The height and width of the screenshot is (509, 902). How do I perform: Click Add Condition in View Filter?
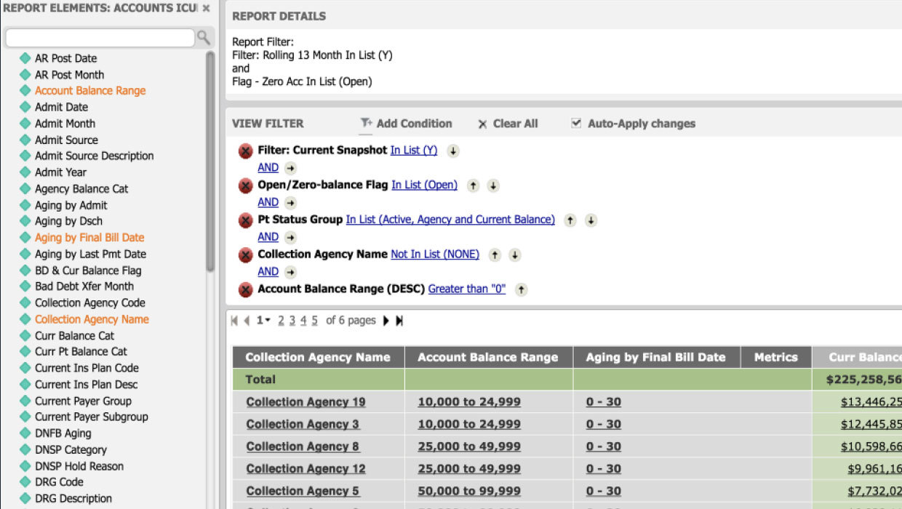point(407,124)
